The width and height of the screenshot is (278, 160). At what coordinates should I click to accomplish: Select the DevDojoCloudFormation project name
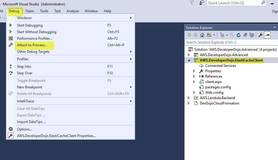pyautogui.click(x=220, y=103)
